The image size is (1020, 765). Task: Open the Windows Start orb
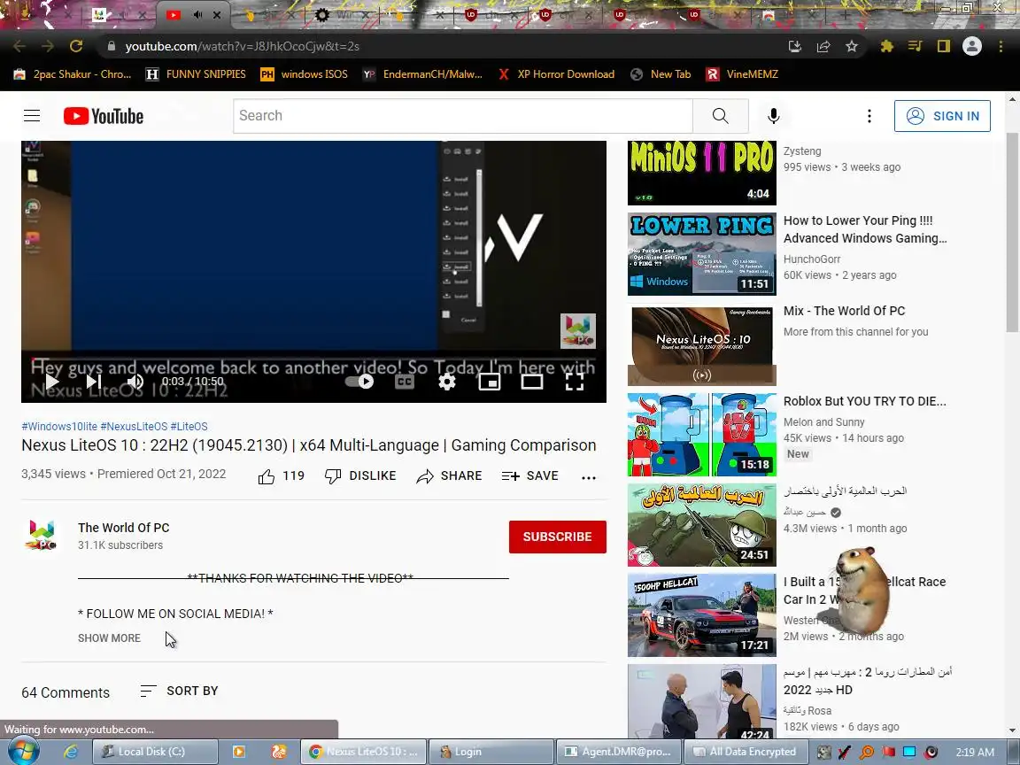23,752
